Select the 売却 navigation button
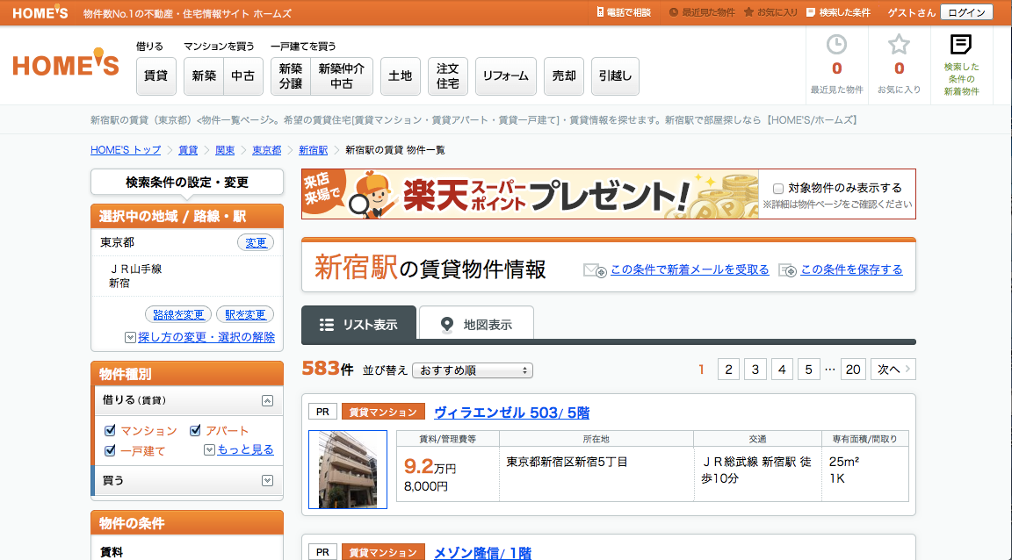The width and height of the screenshot is (1012, 560). [563, 76]
